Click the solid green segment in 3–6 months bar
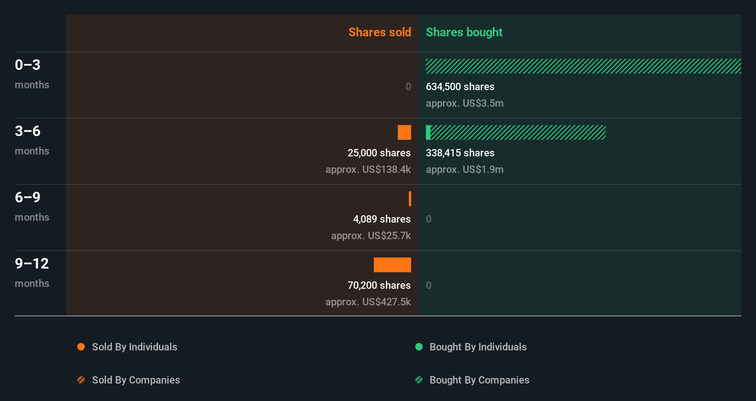 pyautogui.click(x=428, y=132)
